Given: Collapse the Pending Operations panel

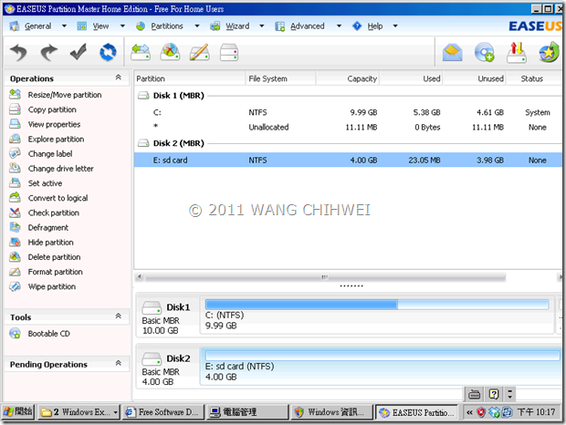Looking at the screenshot, I should pos(118,363).
